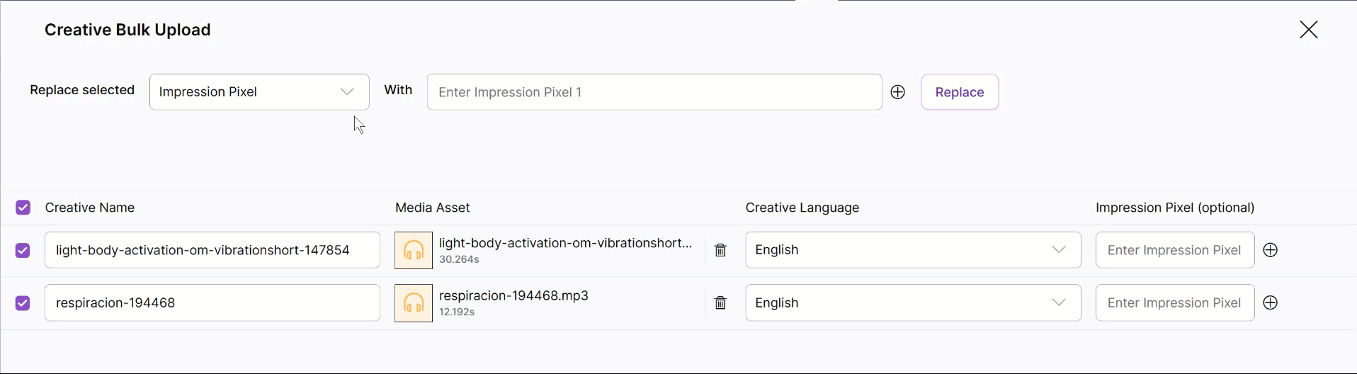The image size is (1357, 374).
Task: Focus the Enter Impression Pixel 1 field
Action: point(654,92)
